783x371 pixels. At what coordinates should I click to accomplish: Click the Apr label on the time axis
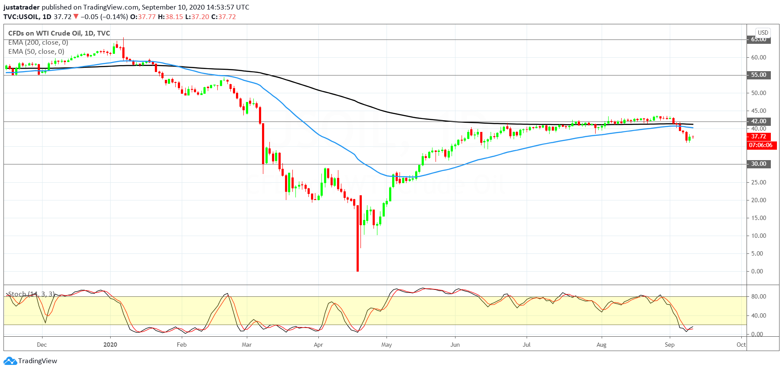click(x=318, y=345)
